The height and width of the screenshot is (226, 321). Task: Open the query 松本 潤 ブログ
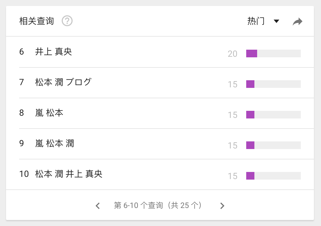point(63,82)
